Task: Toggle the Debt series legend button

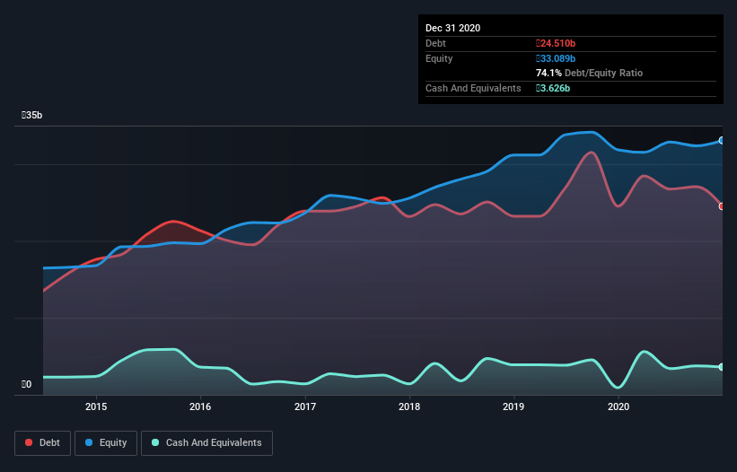Action: (x=42, y=443)
